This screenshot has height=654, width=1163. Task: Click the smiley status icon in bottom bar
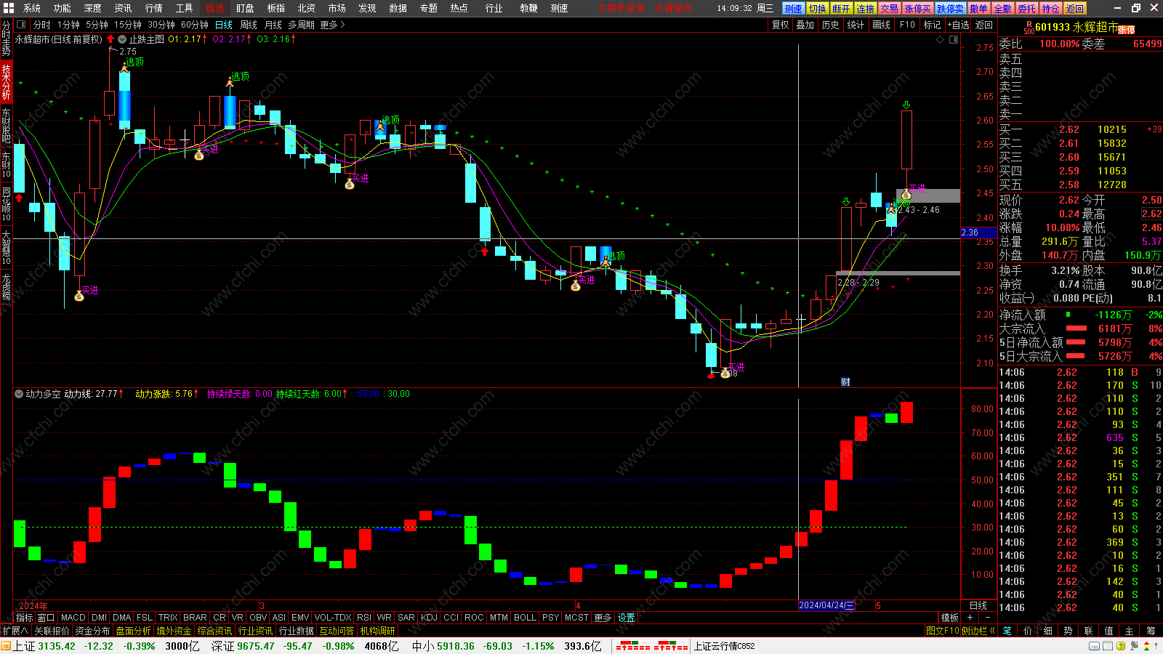click(x=1122, y=646)
